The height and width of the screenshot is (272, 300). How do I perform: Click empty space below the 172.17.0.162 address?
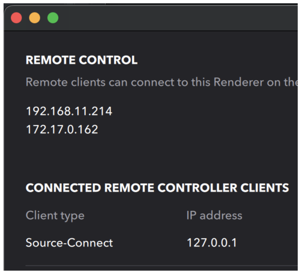(x=83, y=155)
